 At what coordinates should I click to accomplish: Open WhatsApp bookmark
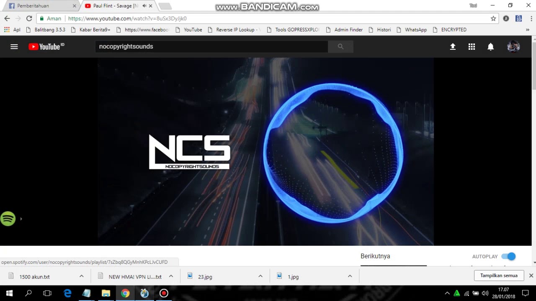(412, 30)
